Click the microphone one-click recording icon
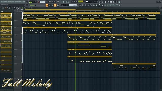Screen dimensions: 162x91 105,2
